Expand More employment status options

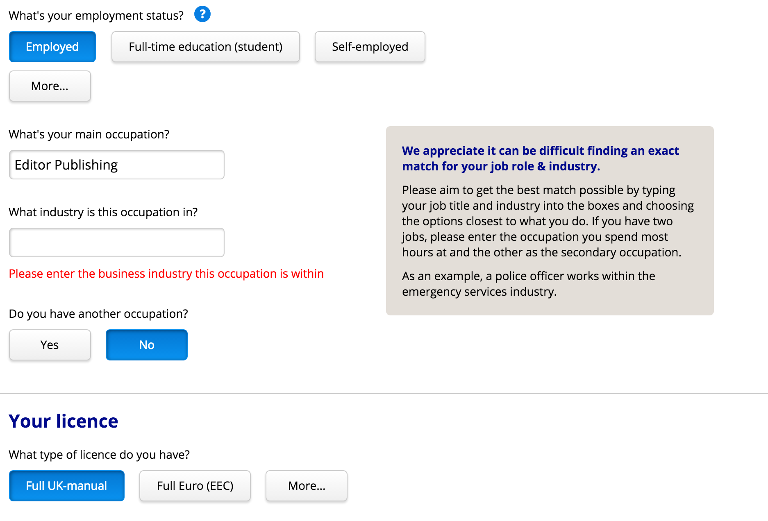click(50, 86)
